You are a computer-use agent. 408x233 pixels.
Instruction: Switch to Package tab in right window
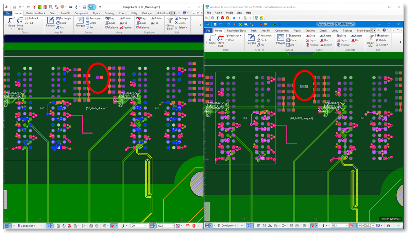tap(347, 31)
